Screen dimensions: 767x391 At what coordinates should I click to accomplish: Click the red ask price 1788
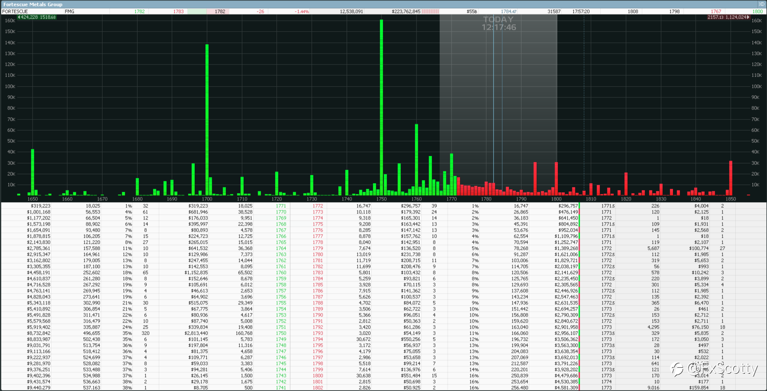click(x=318, y=303)
